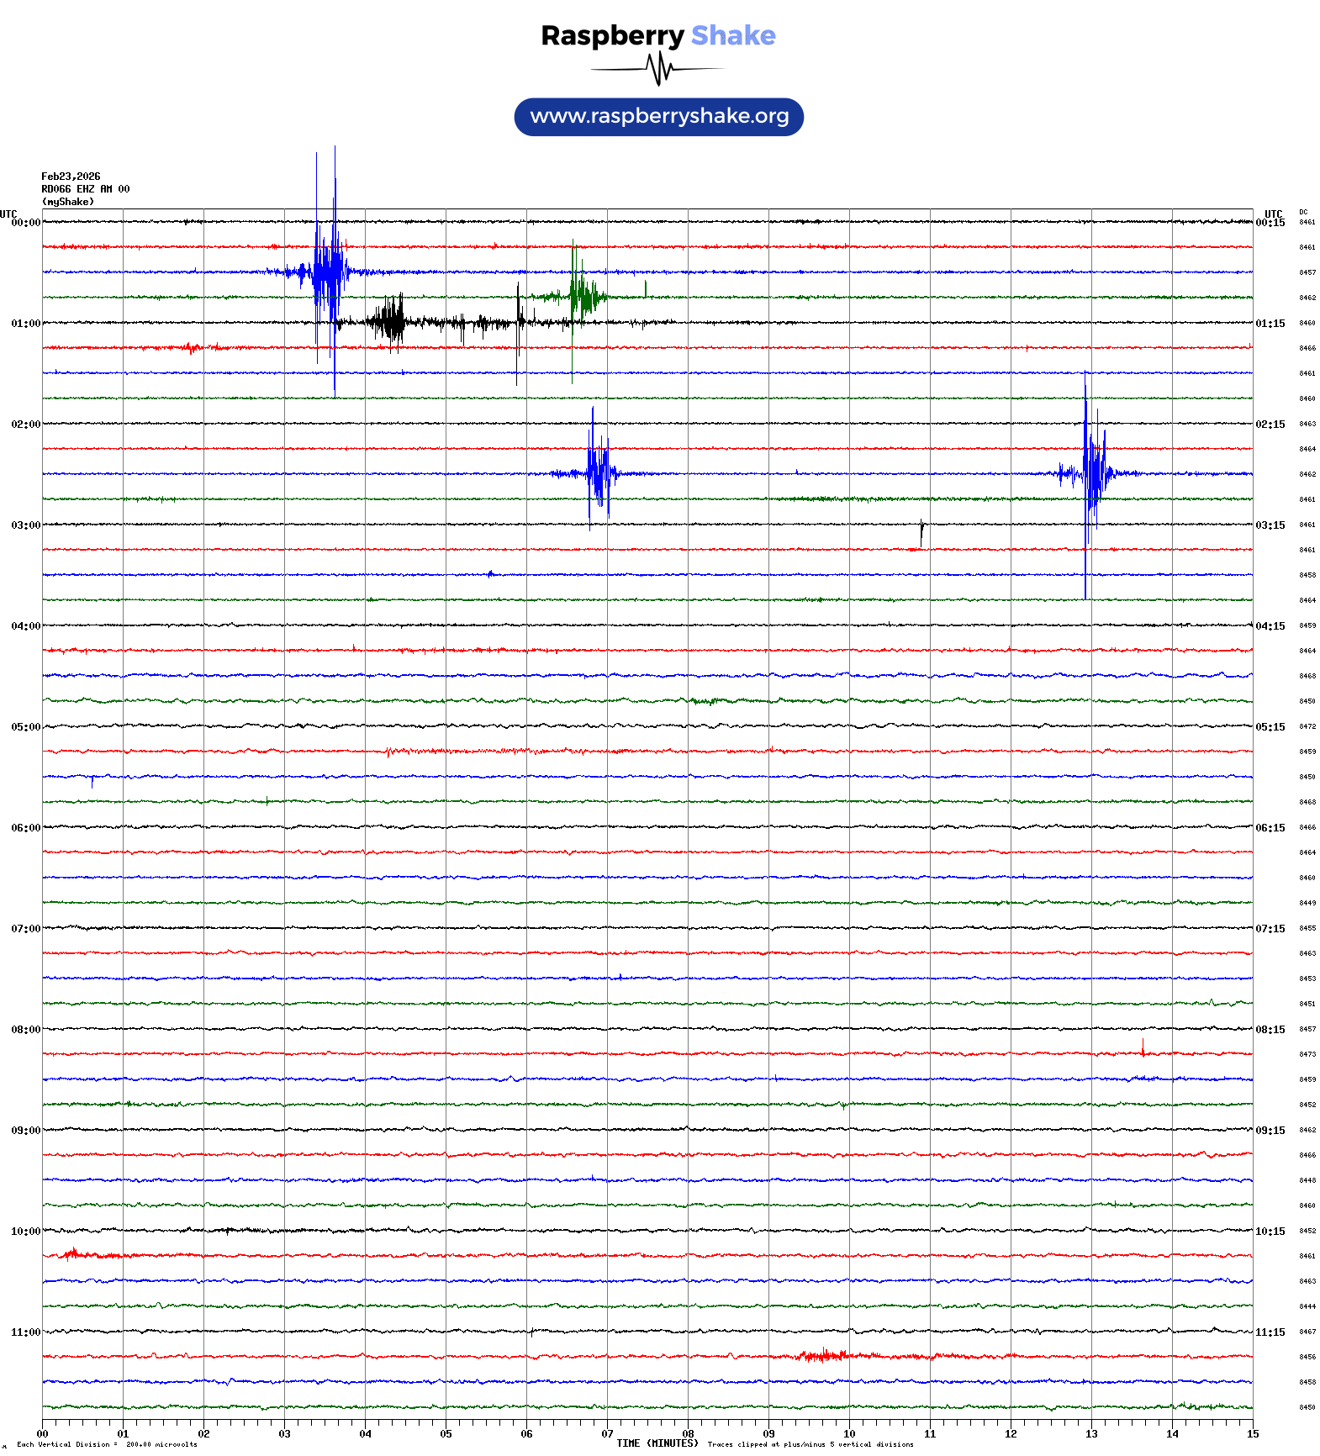Click minute 15 tick label on bottom axis
Viewport: 1320px width, 1456px height.
(1252, 1434)
